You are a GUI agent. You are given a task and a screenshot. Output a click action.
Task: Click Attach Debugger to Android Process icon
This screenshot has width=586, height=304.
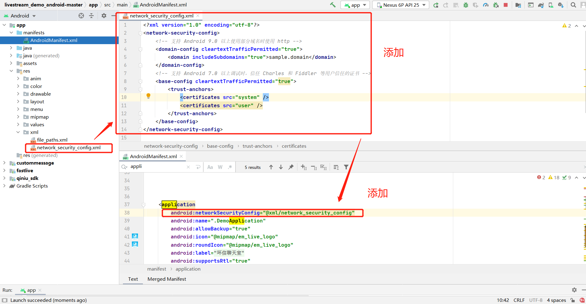point(496,5)
